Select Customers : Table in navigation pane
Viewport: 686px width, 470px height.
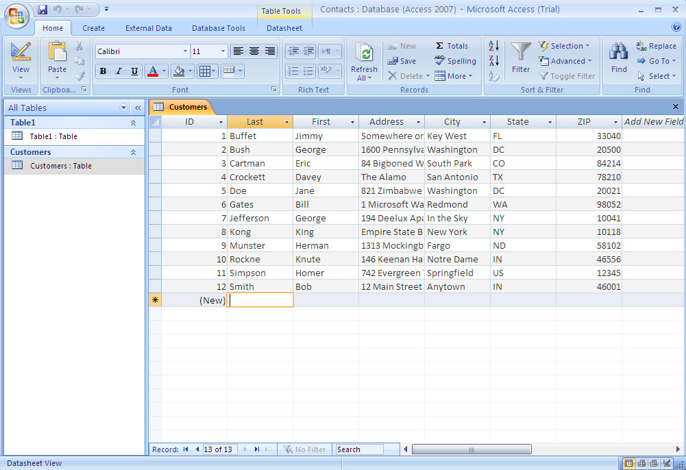(x=74, y=166)
